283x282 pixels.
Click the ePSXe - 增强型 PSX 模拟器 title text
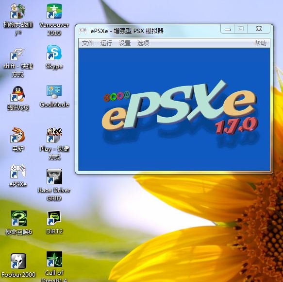click(127, 31)
